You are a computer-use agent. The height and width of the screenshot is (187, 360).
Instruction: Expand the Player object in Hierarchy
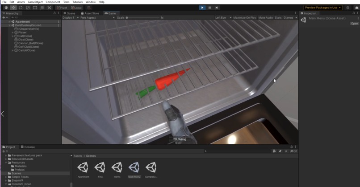(13, 33)
